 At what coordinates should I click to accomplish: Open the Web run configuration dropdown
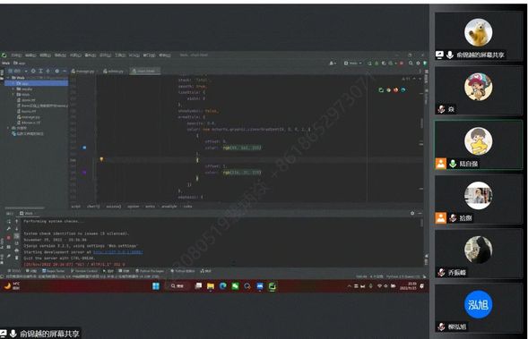[352, 64]
